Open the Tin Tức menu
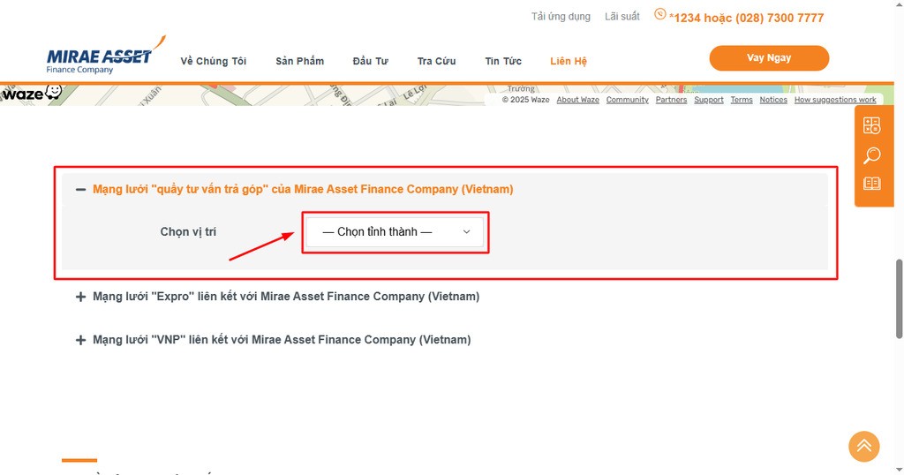This screenshot has height=475, width=904. tap(503, 61)
